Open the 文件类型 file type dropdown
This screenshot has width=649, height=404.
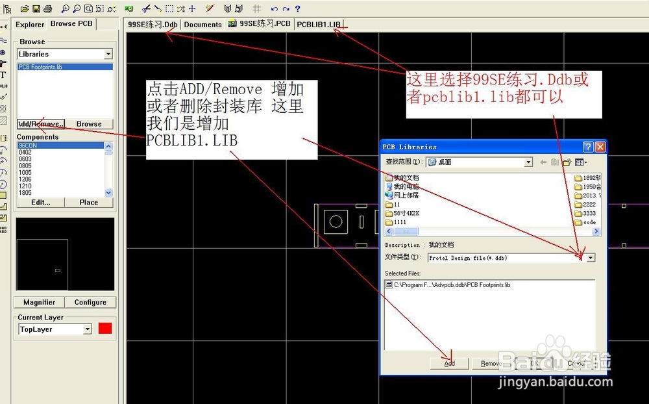[x=591, y=258]
